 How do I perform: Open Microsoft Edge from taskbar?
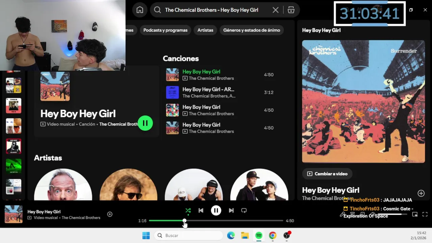(x=231, y=236)
